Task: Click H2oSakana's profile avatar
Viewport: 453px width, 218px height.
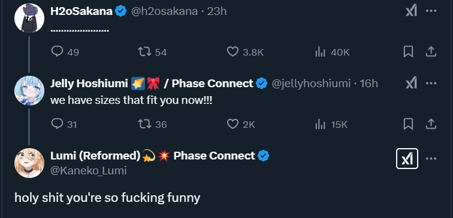Action: [29, 18]
